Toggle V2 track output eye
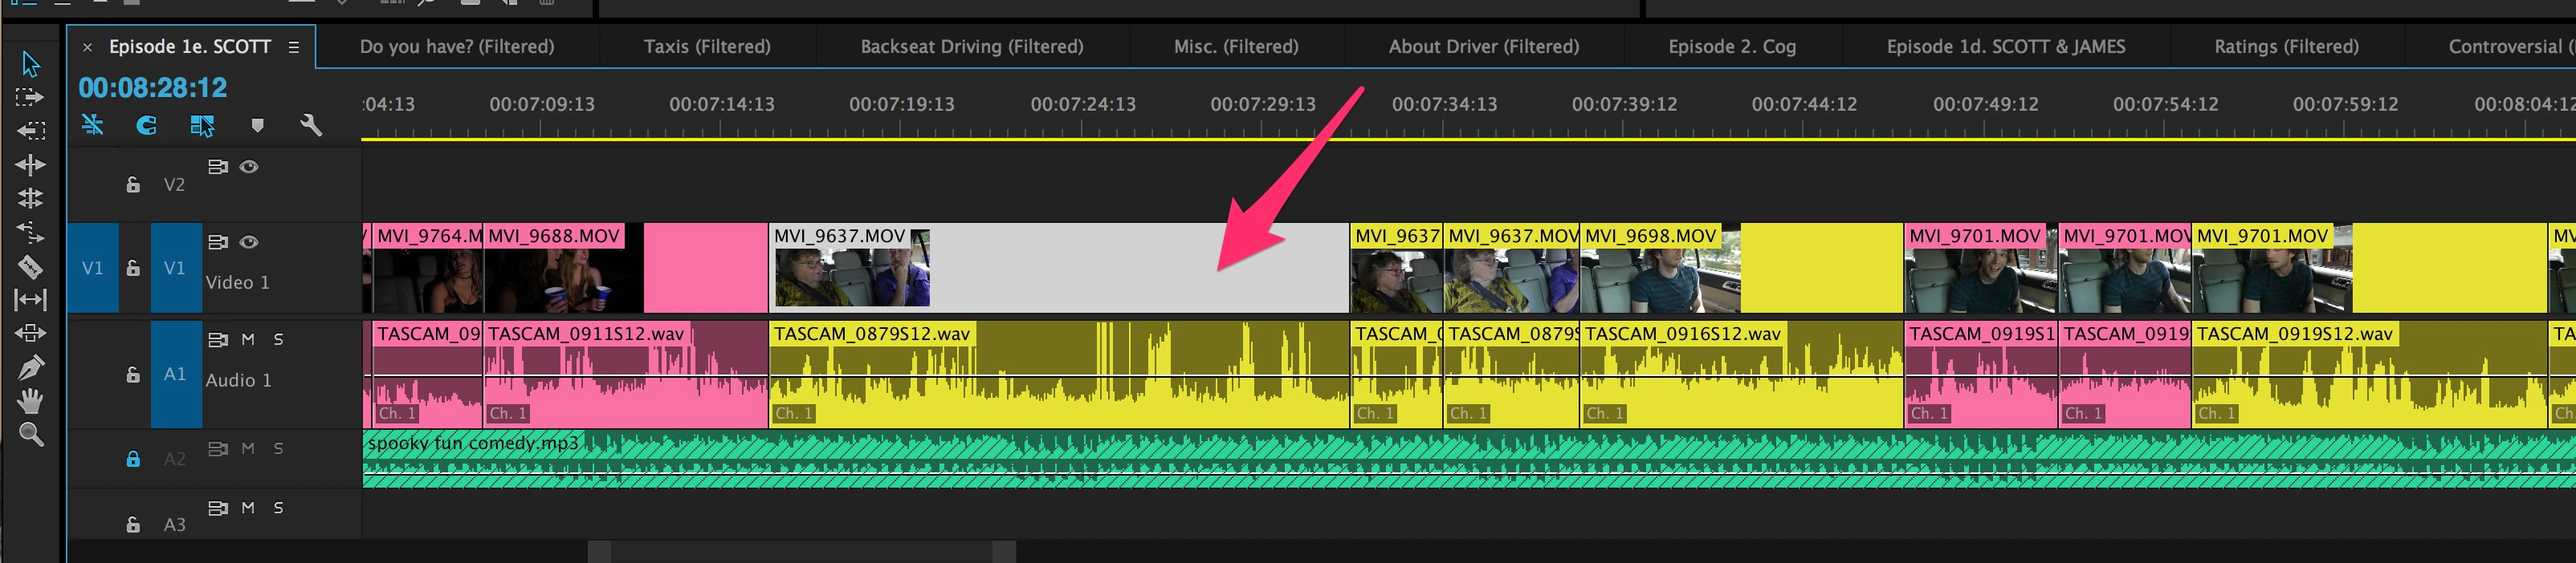Image resolution: width=2576 pixels, height=563 pixels. [249, 167]
